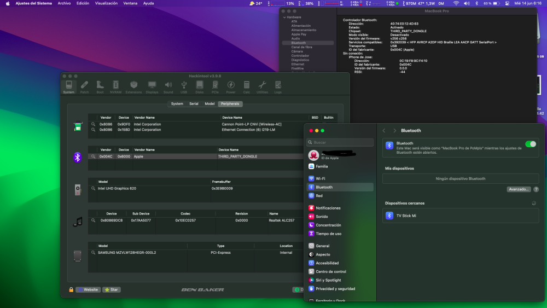Open Displays section in Hackintool
Image resolution: width=547 pixels, height=308 pixels.
coord(152,87)
